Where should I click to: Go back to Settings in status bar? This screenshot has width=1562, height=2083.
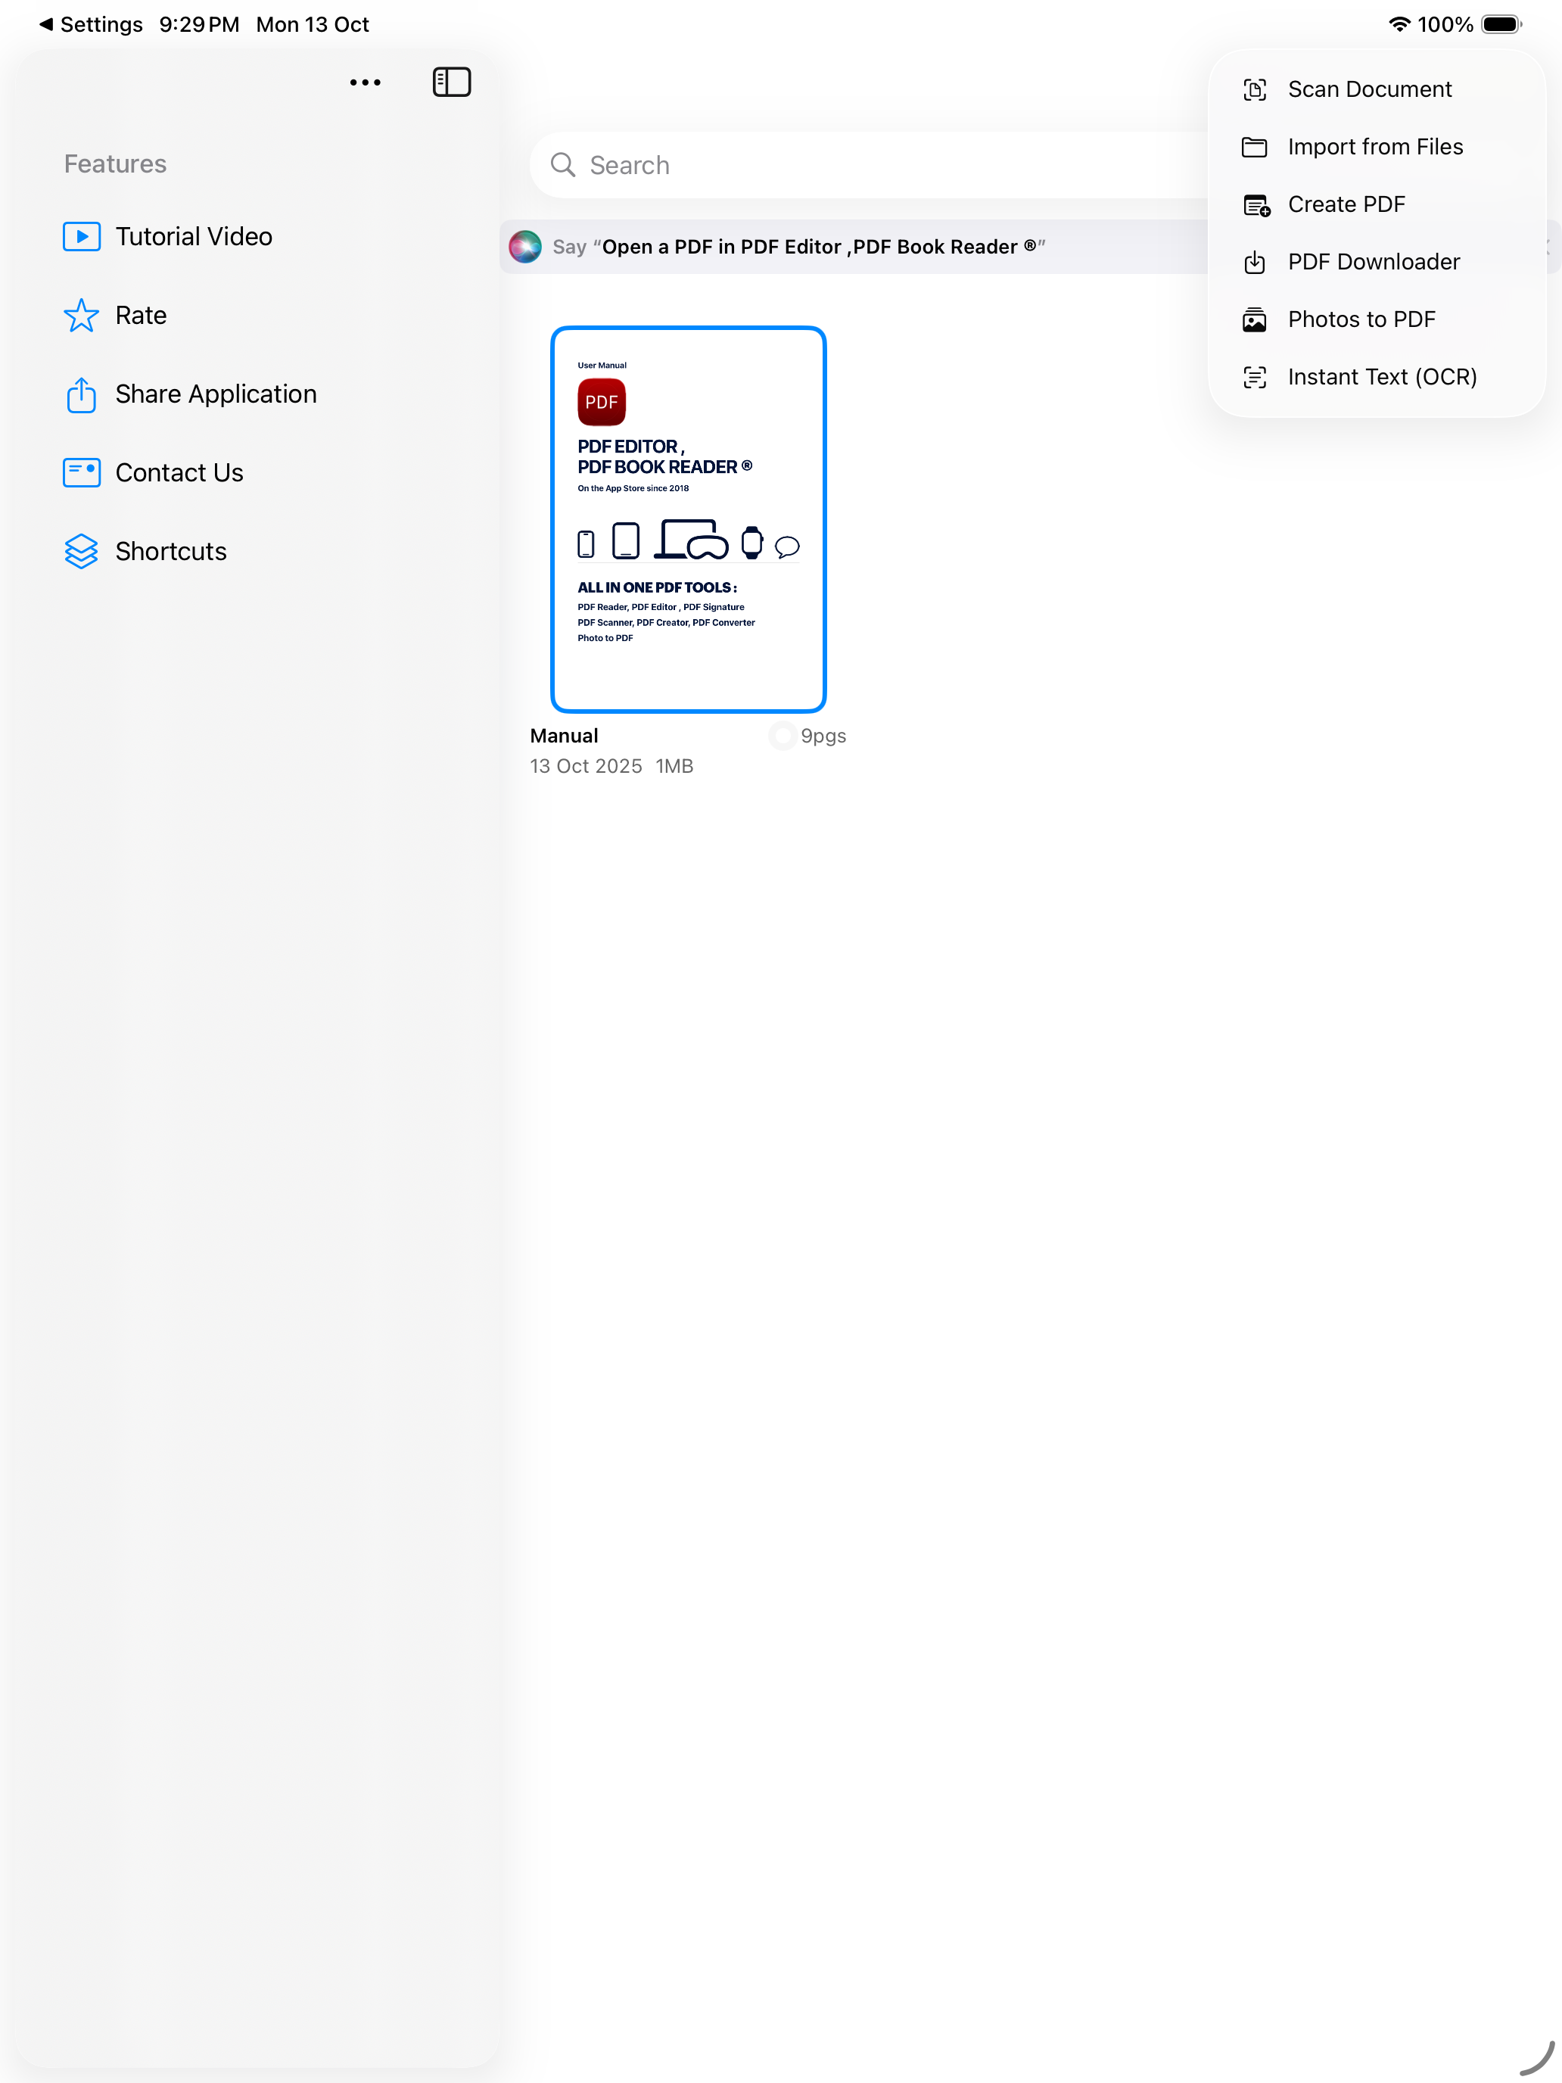pos(90,24)
